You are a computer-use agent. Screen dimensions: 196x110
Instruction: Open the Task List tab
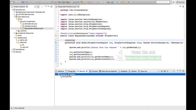[x=142, y=71]
